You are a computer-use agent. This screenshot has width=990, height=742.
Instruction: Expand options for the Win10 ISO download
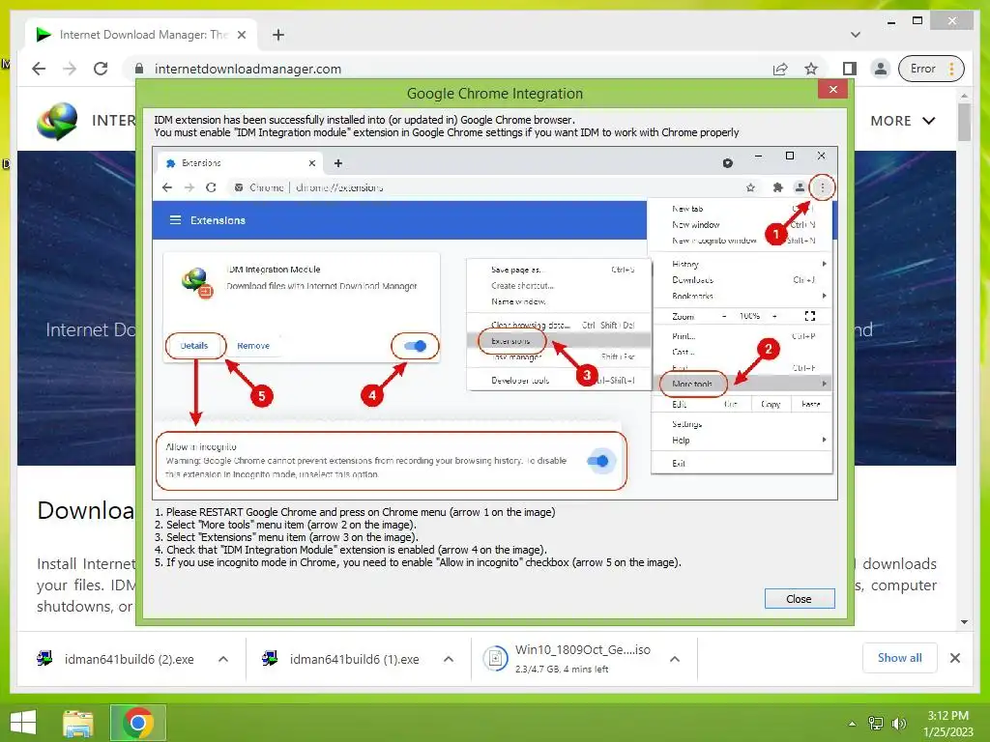(x=674, y=659)
